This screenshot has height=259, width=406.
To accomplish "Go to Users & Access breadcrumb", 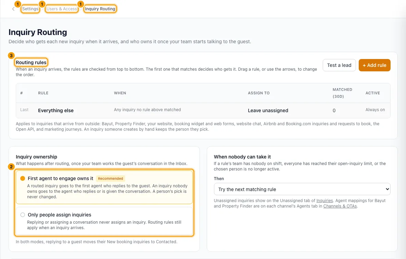I will (x=62, y=9).
